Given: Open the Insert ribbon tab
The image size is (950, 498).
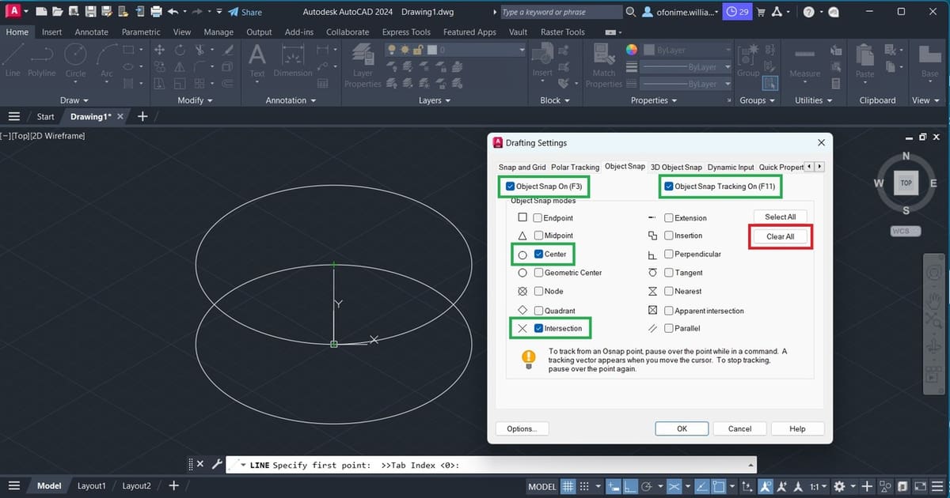Looking at the screenshot, I should 51,32.
